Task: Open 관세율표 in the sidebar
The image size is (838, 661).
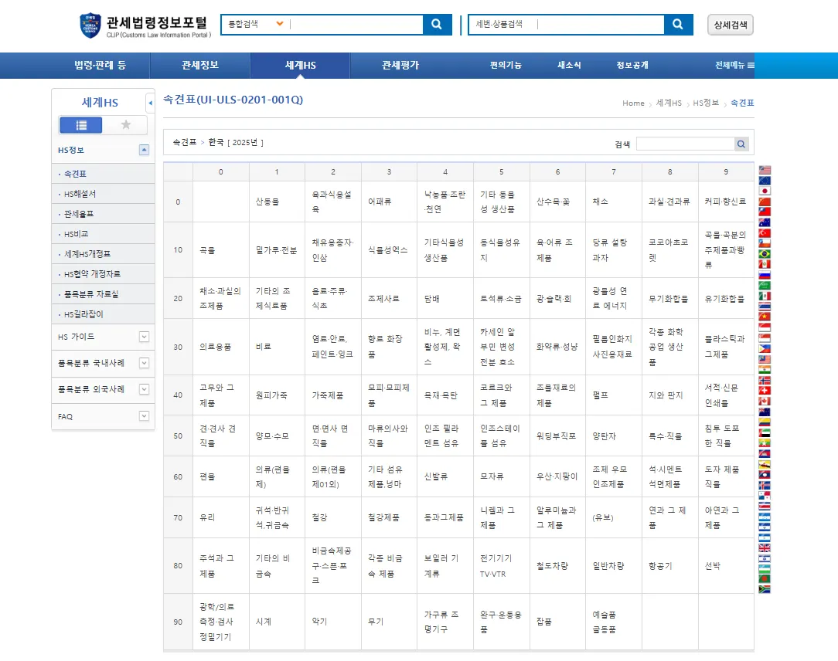Action: tap(79, 214)
